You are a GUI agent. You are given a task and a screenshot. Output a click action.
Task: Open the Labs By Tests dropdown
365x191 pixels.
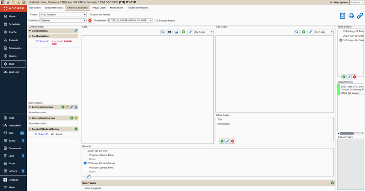204,32
